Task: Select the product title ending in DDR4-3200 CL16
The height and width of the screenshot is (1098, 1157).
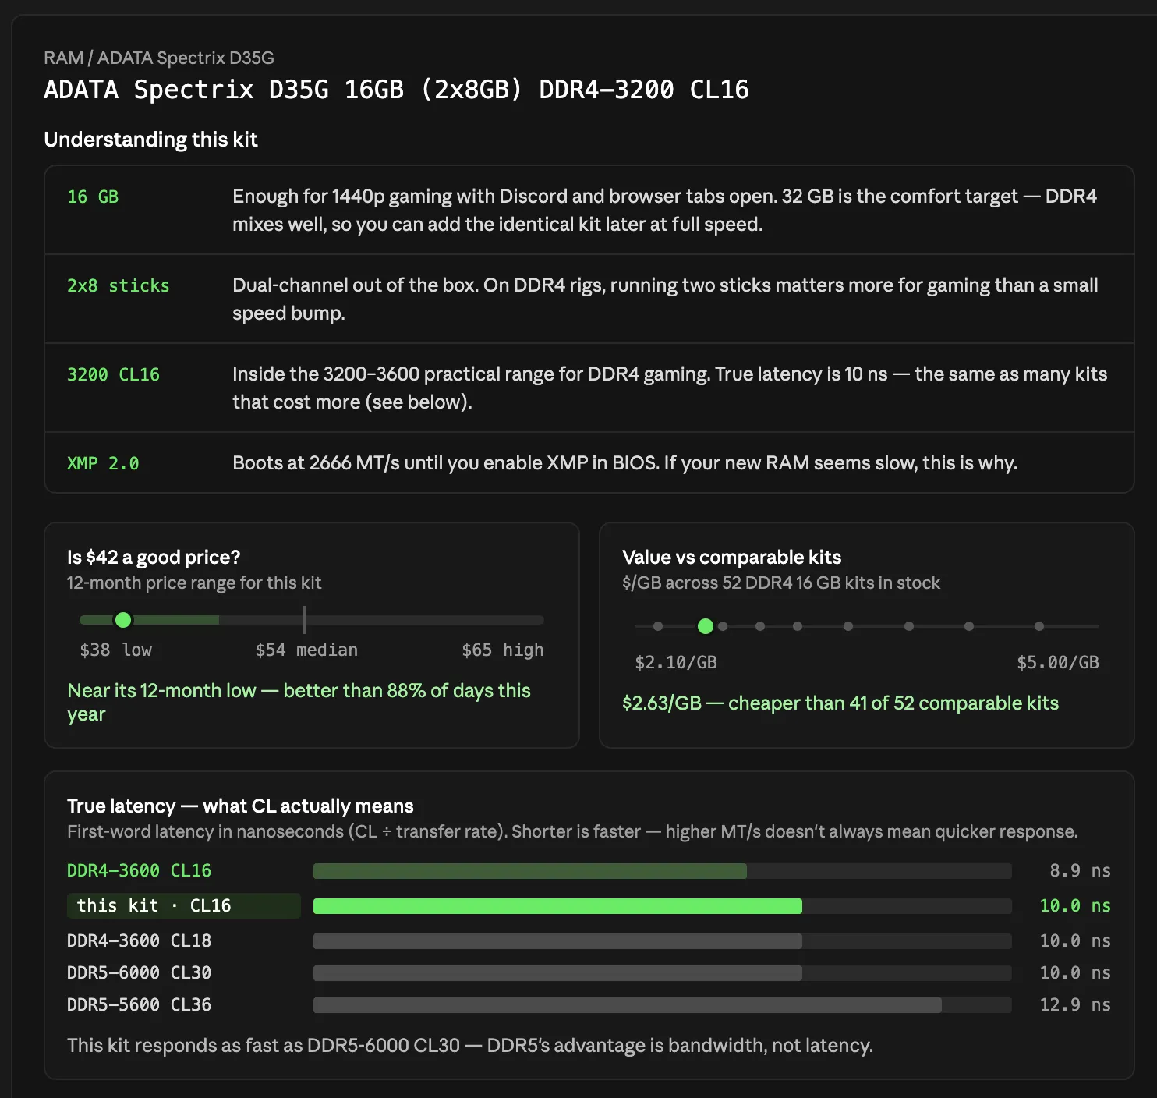Action: tap(396, 90)
